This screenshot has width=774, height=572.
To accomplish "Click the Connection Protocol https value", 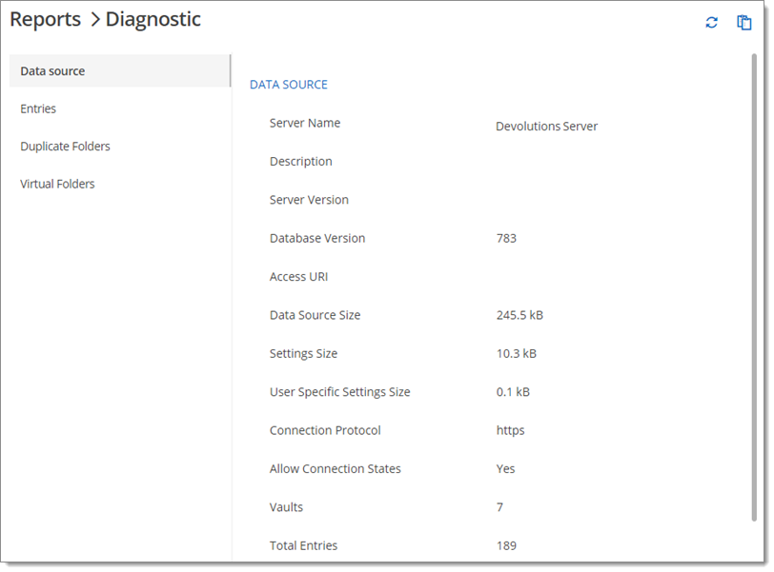I will (x=510, y=430).
